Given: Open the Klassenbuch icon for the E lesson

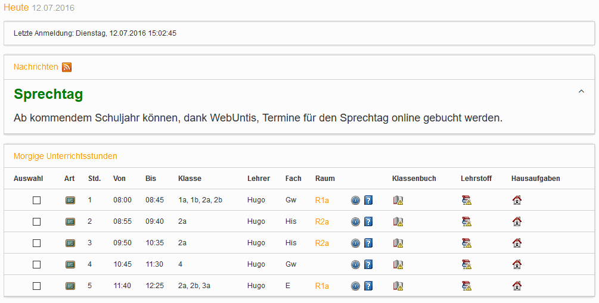Looking at the screenshot, I should click(x=398, y=286).
